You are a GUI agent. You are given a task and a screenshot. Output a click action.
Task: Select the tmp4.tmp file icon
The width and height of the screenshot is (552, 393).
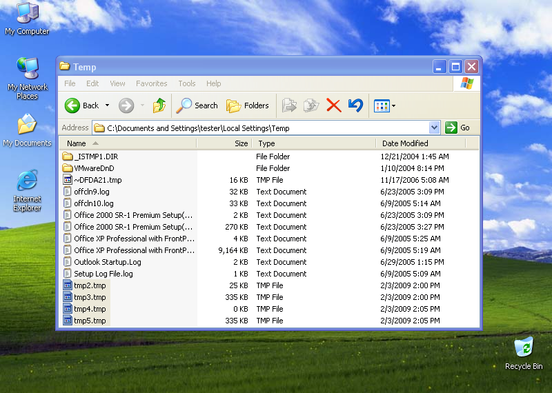(x=67, y=309)
